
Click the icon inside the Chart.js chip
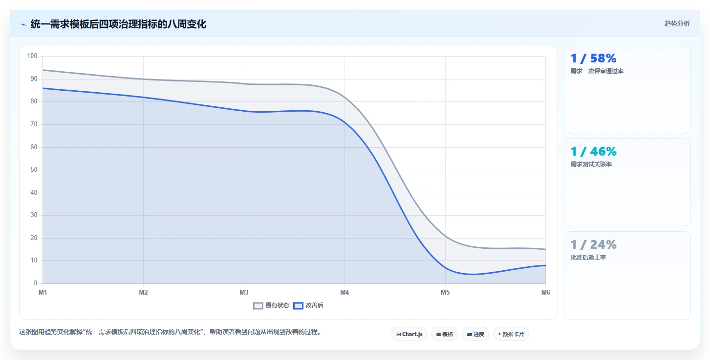(399, 335)
